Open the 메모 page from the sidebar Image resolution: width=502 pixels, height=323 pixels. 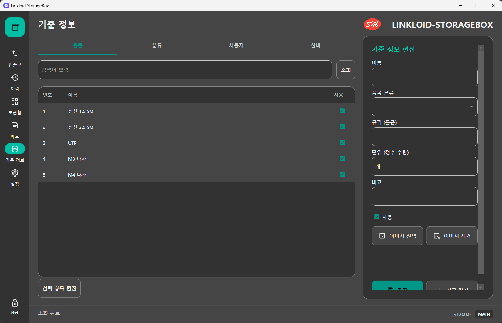click(x=15, y=130)
